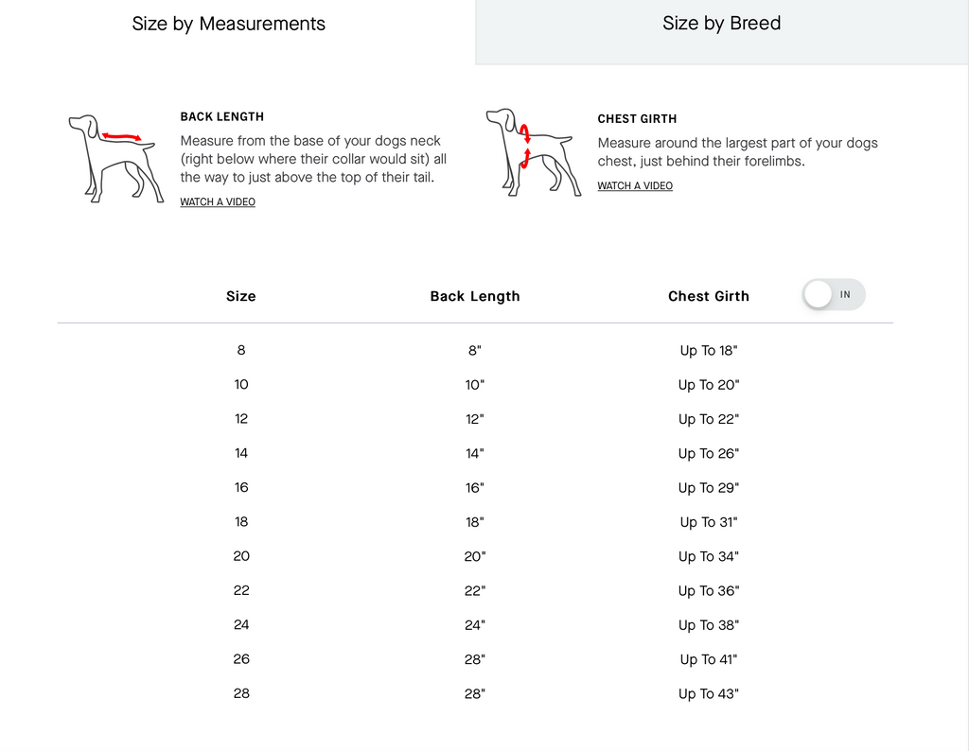Open Watch a Video under Back Length
The height and width of the screenshot is (751, 969).
(x=218, y=202)
